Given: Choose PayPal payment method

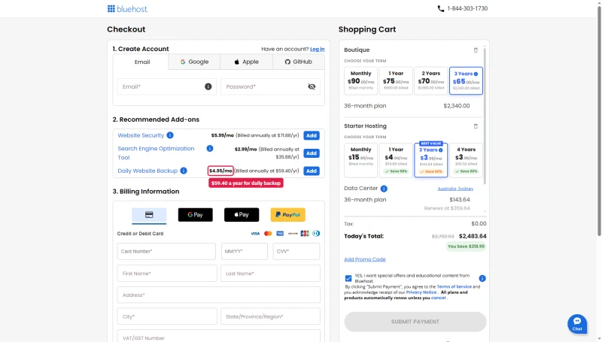Looking at the screenshot, I should pyautogui.click(x=288, y=215).
